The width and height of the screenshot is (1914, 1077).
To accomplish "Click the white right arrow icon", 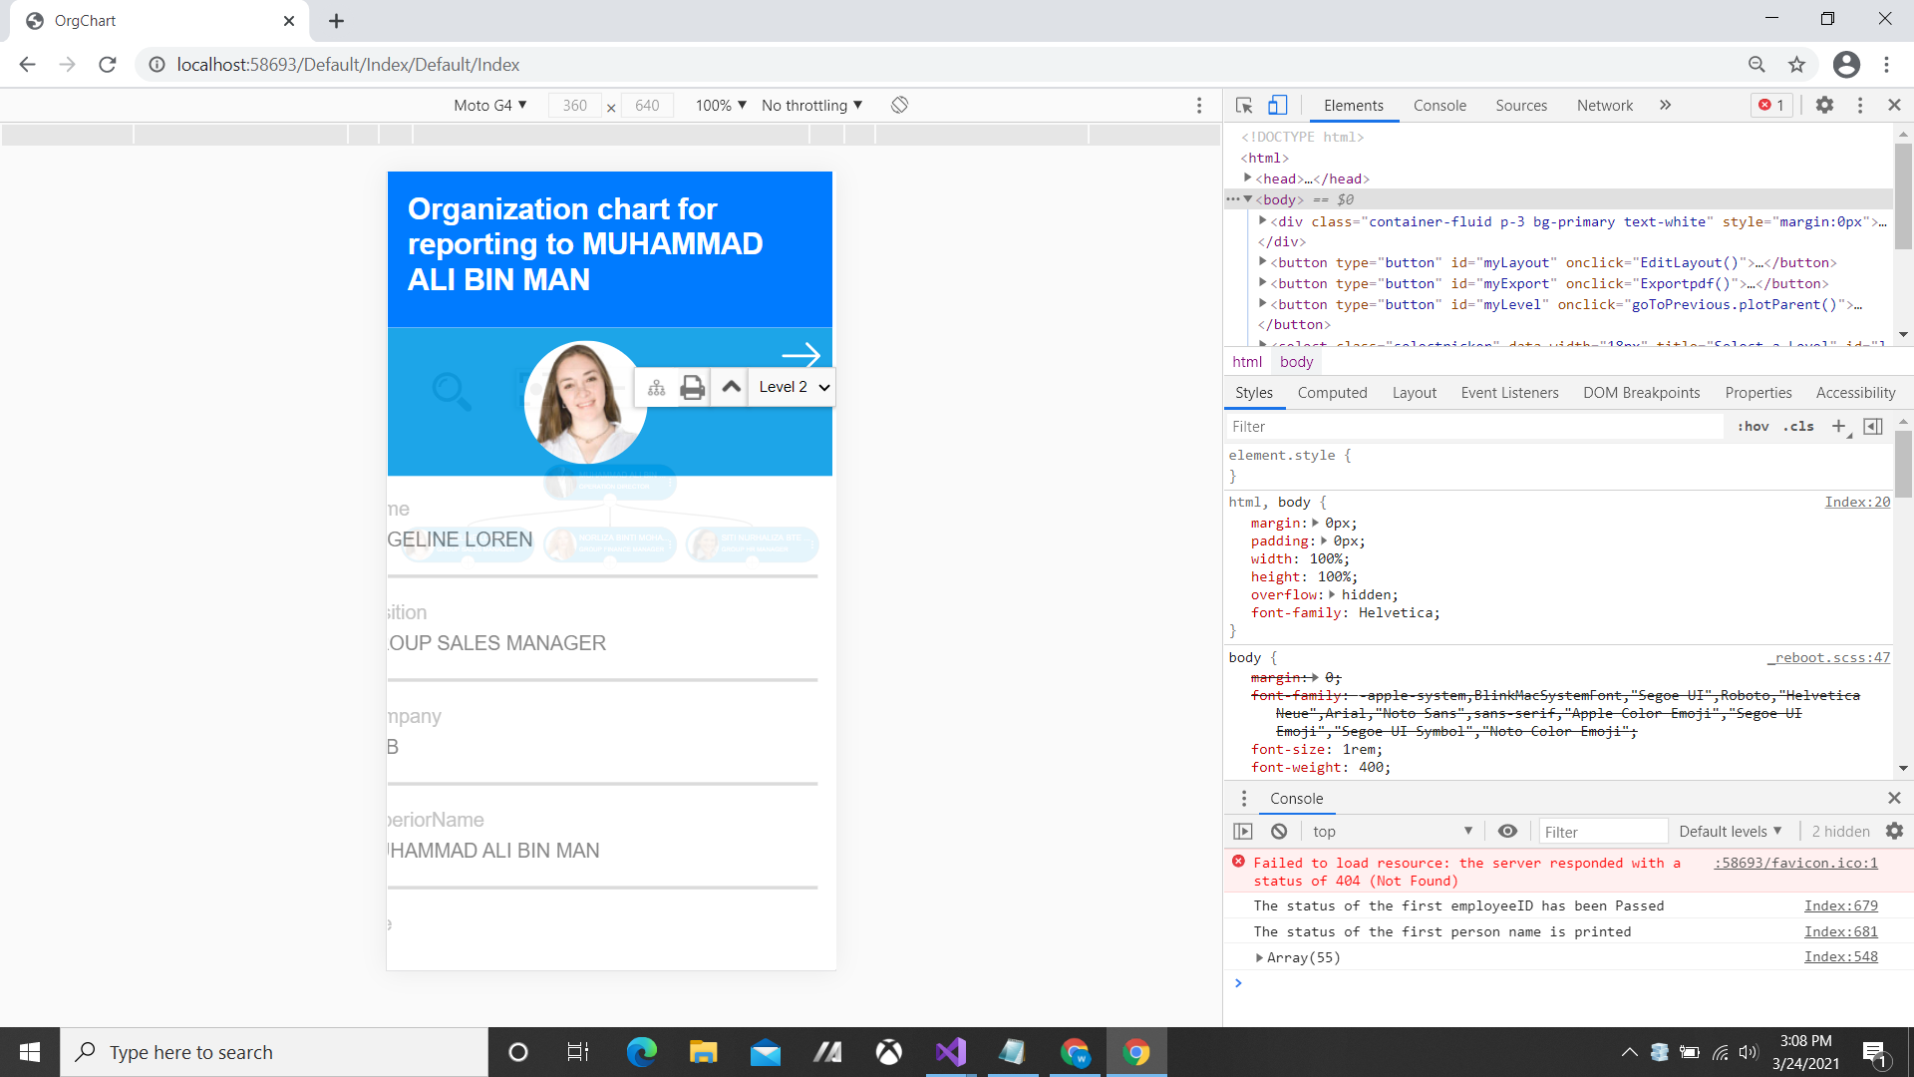I will click(x=800, y=355).
